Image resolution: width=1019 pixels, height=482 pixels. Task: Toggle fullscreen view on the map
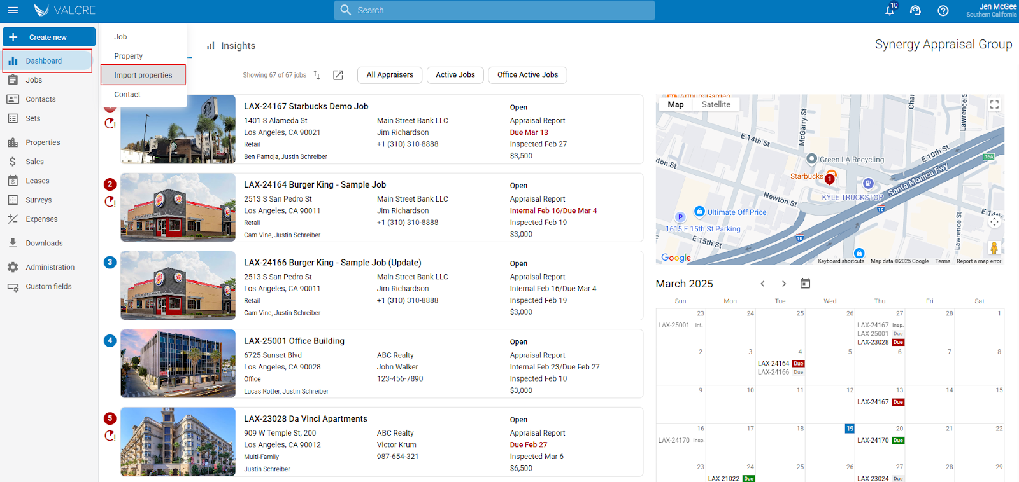(994, 105)
